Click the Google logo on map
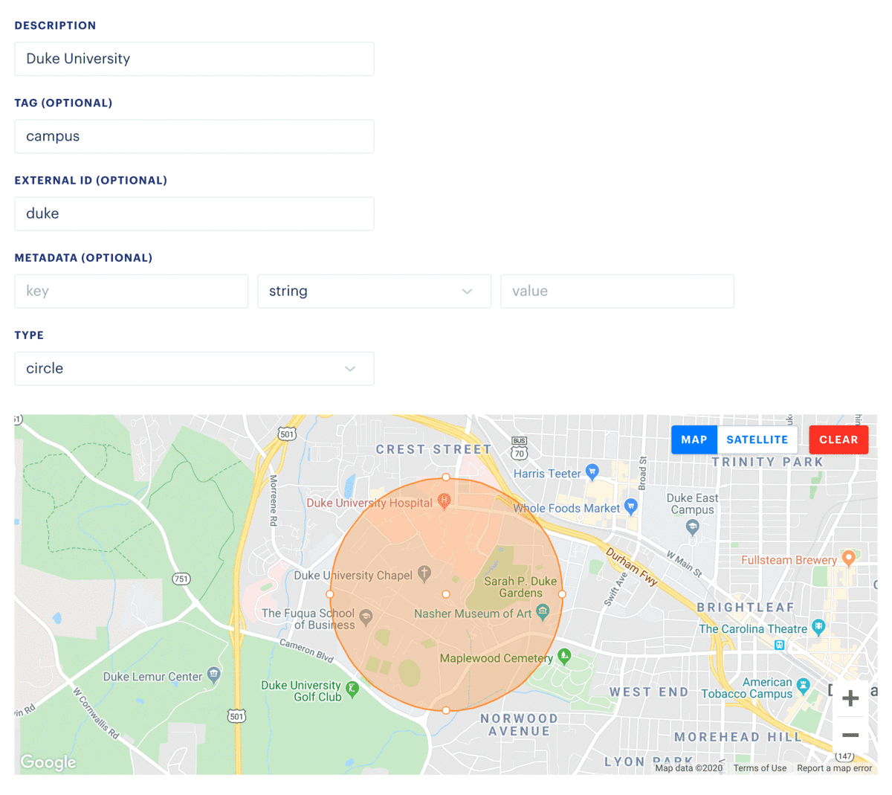The image size is (892, 795). [x=48, y=762]
